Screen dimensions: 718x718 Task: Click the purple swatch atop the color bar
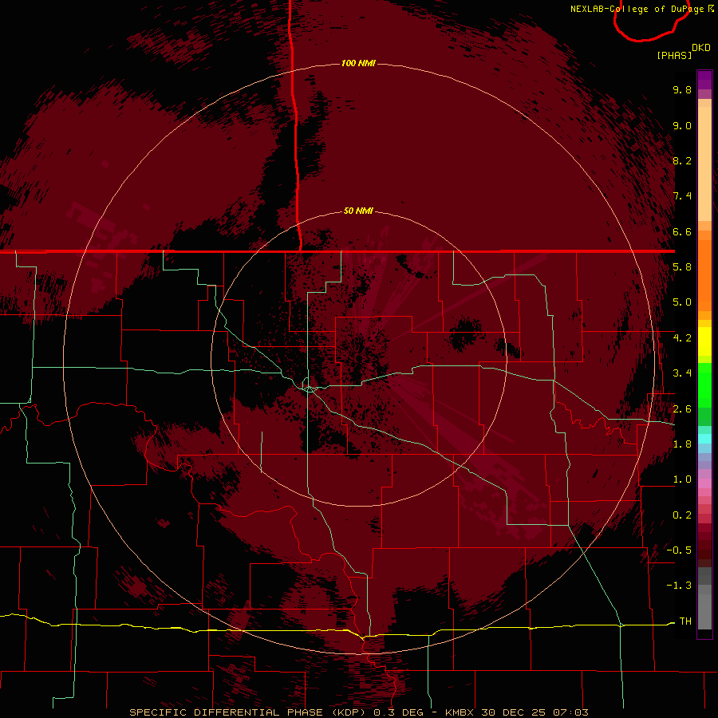tap(704, 80)
